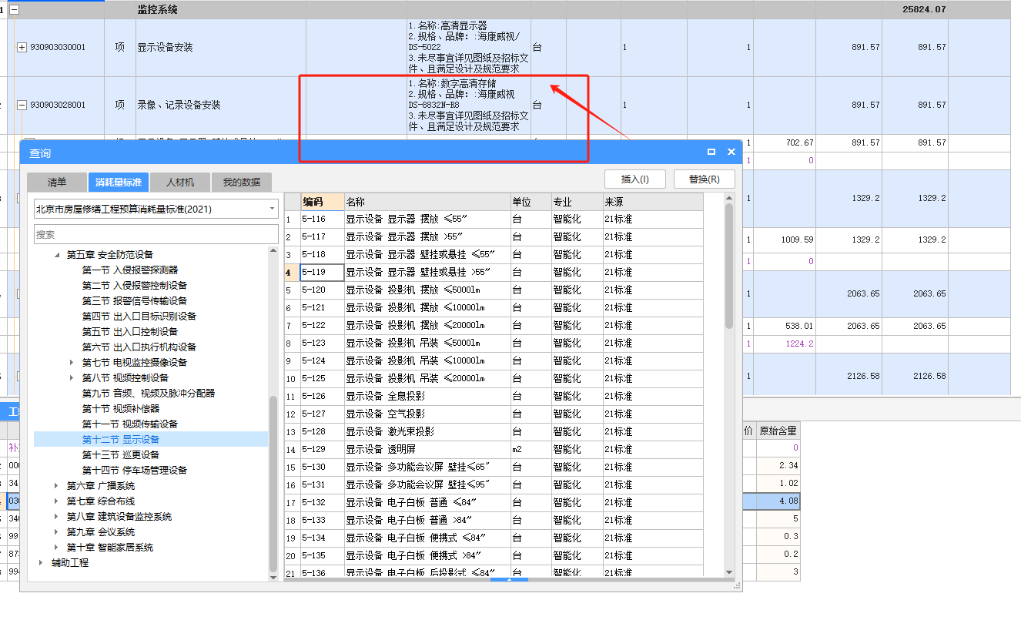
Task: Click the chapter tree vertical scrollbar
Action: [273, 484]
